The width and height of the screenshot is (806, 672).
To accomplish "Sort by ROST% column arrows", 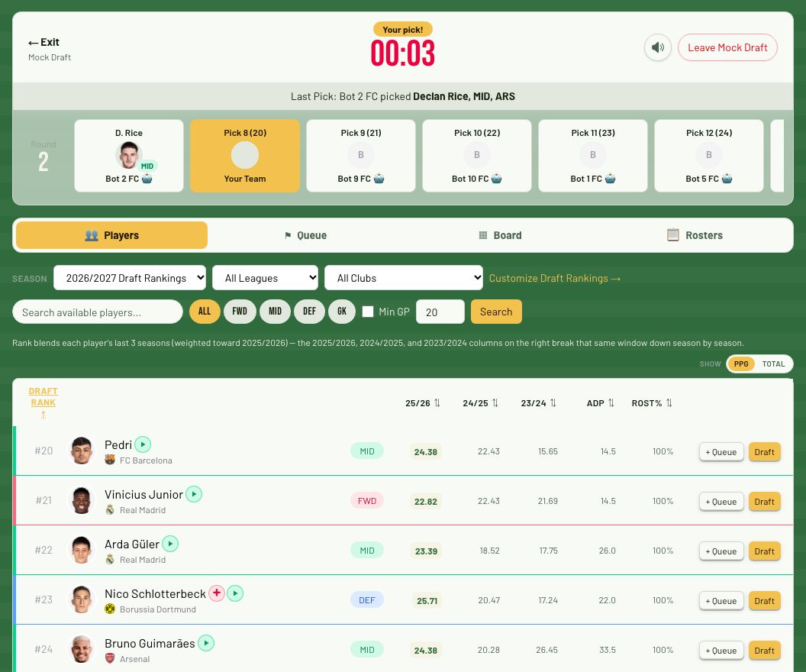I will [x=669, y=403].
